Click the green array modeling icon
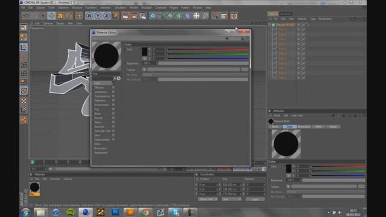The image size is (386, 217). point(179,16)
